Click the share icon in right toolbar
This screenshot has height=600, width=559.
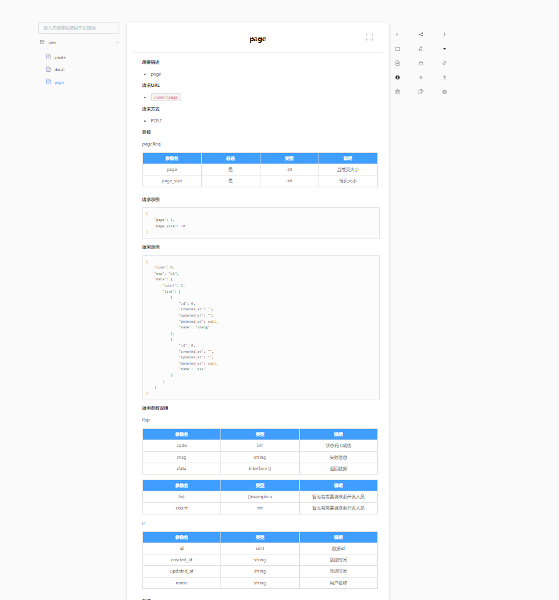click(421, 34)
